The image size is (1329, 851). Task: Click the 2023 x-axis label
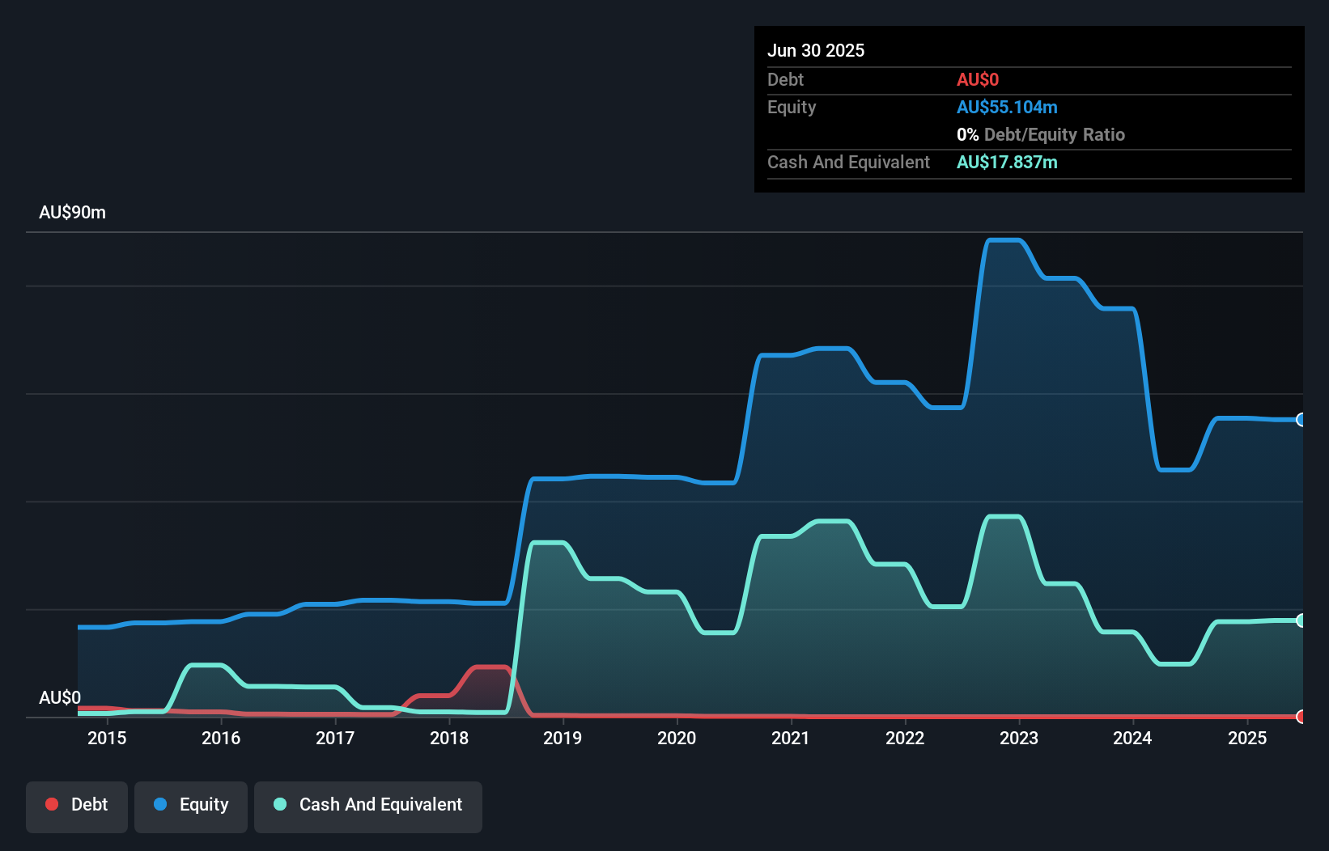coord(1019,738)
